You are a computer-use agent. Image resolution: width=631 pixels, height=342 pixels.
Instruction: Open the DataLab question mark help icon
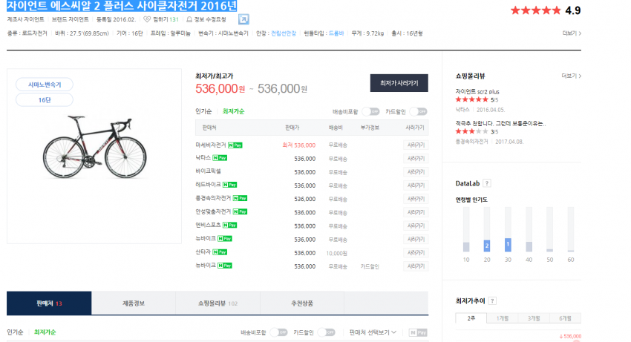pos(487,183)
